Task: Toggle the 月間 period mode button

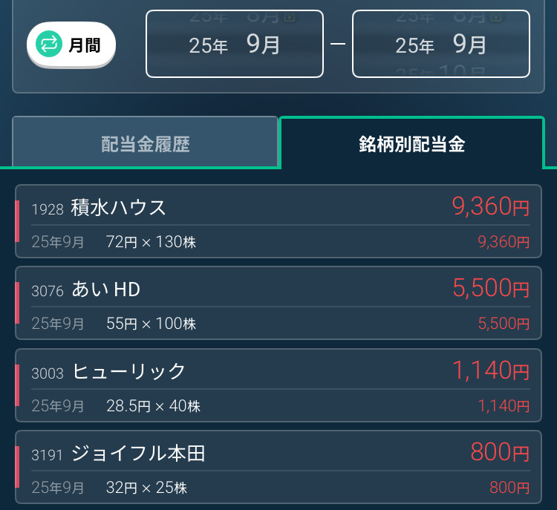Action: click(71, 45)
